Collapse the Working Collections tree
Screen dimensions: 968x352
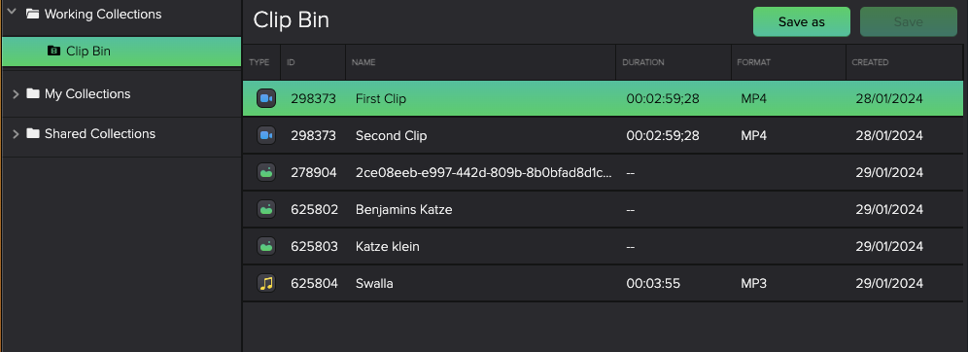11,11
